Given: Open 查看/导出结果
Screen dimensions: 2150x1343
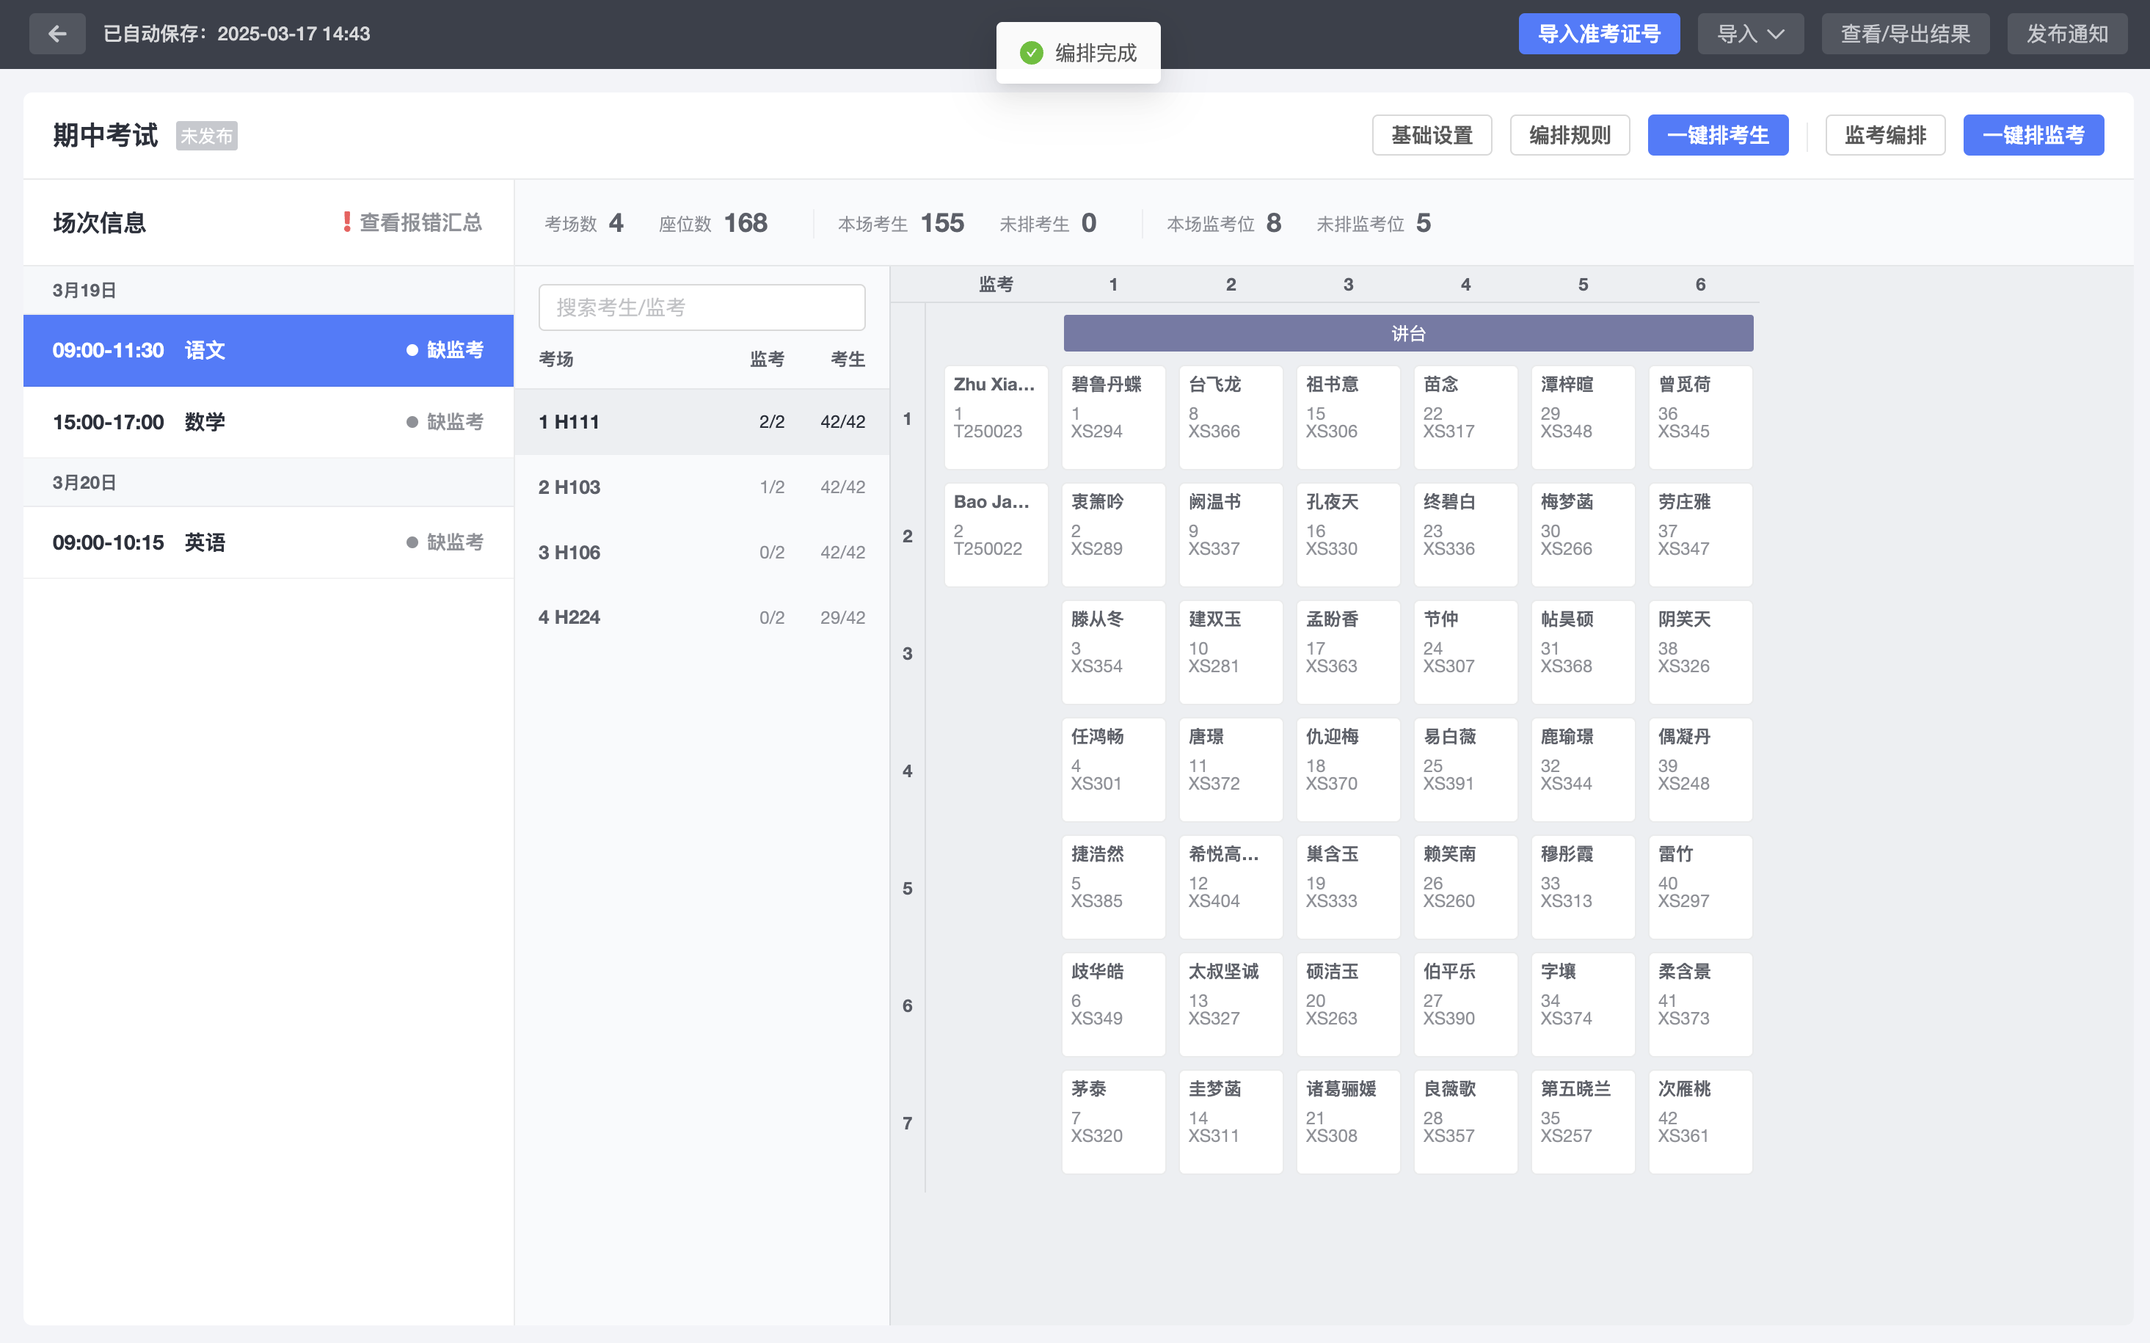Looking at the screenshot, I should coord(1905,34).
